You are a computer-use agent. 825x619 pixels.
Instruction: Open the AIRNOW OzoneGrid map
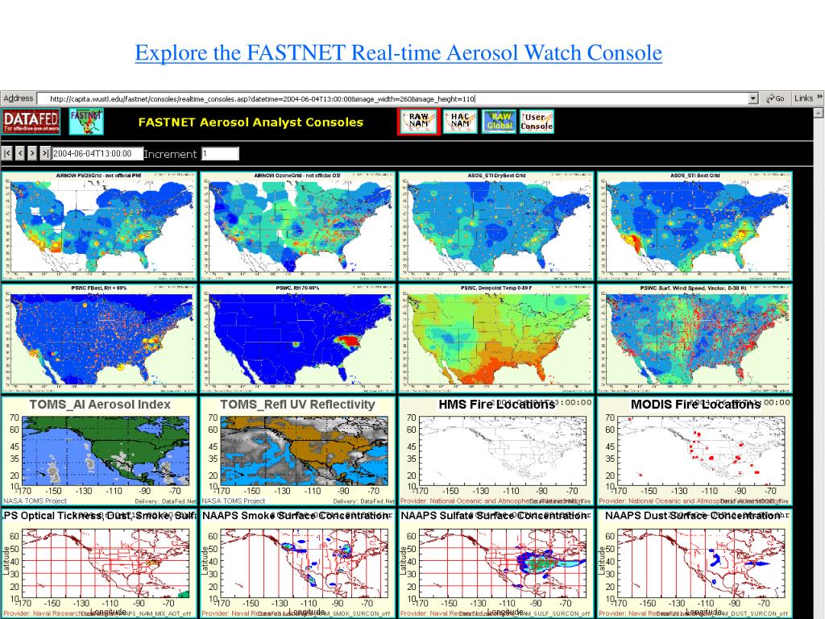297,226
